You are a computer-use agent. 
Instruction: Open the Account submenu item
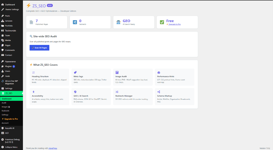tap(5, 123)
